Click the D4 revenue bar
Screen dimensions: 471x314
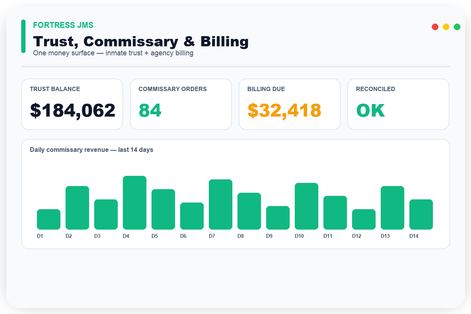135,203
